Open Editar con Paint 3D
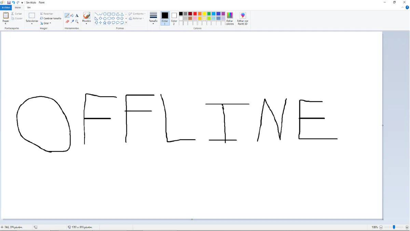 (243, 18)
